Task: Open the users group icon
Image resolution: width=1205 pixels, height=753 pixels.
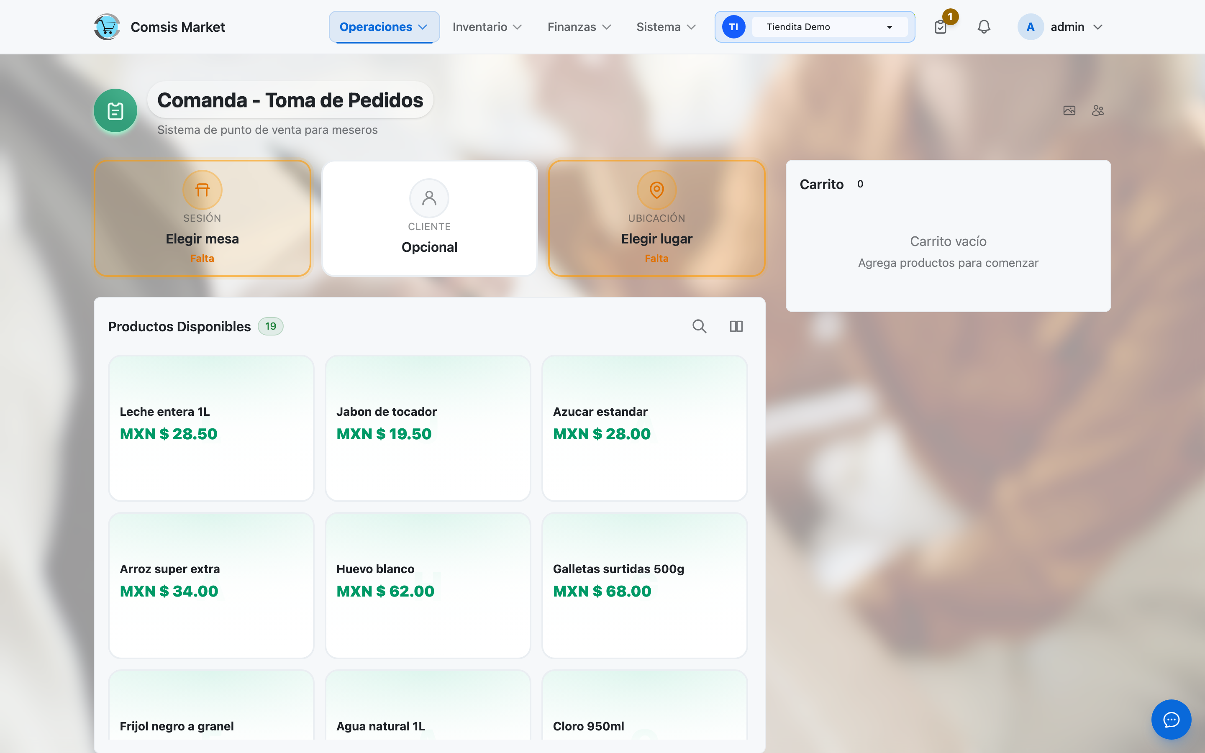Action: tap(1097, 110)
